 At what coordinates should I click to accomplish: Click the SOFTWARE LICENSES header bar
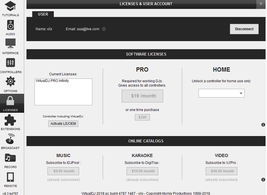(x=146, y=54)
